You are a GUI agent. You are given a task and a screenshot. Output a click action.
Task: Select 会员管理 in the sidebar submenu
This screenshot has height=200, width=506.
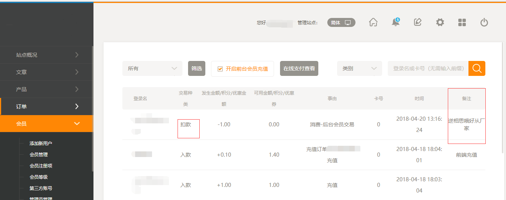[39, 155]
